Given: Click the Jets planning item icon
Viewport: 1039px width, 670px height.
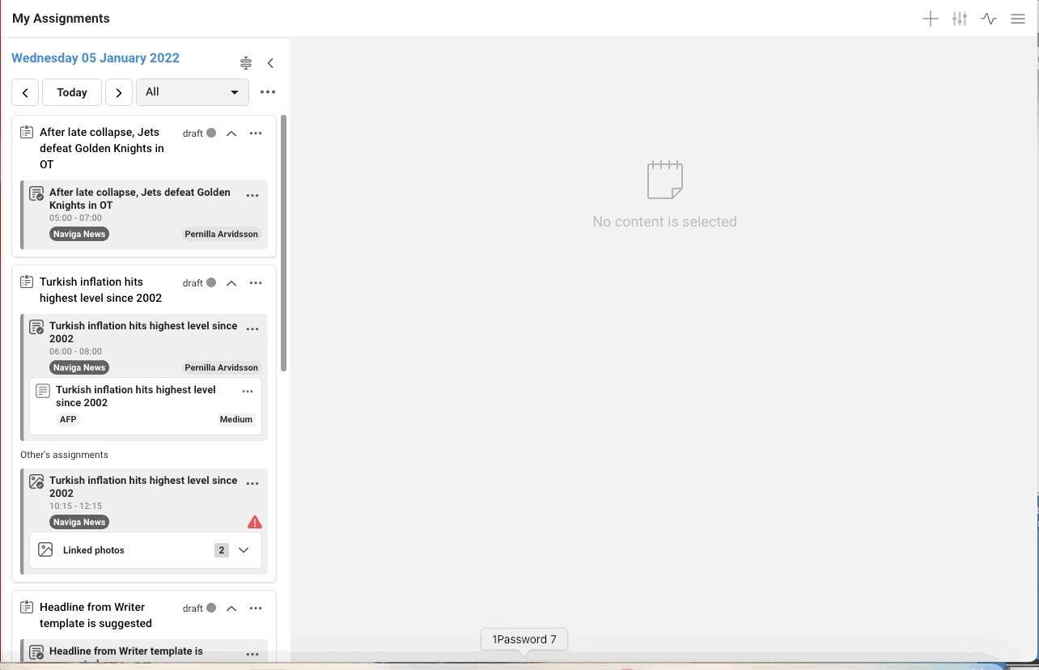Looking at the screenshot, I should (x=27, y=132).
